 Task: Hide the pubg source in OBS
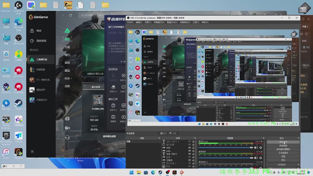[x=189, y=151]
